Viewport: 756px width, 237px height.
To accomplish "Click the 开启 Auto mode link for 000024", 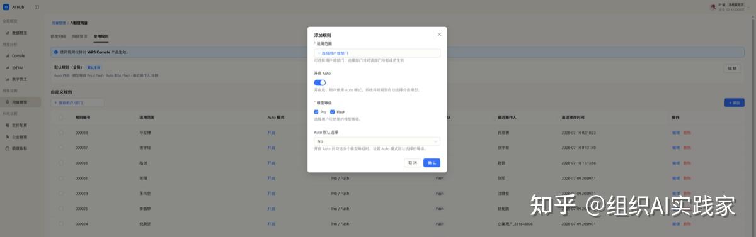I will [x=272, y=223].
